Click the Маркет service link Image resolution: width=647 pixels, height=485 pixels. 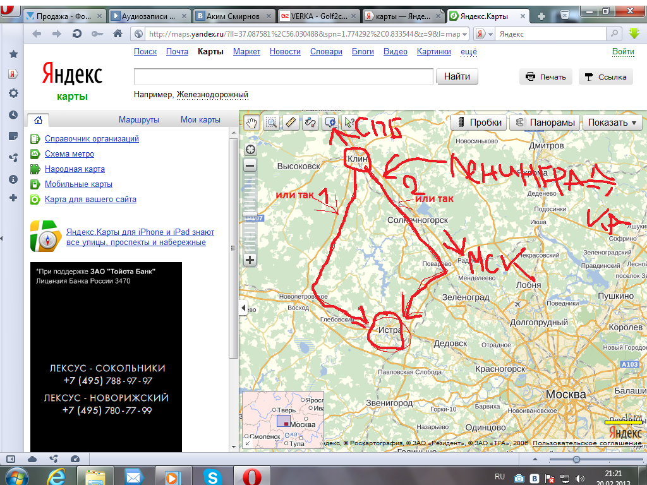[x=246, y=52]
